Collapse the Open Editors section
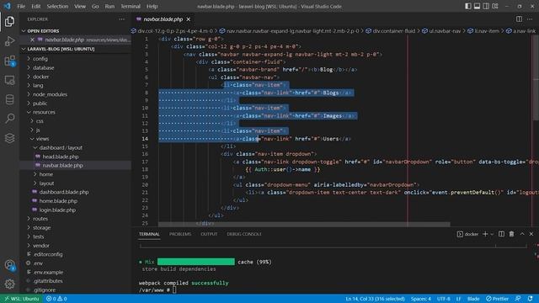The width and height of the screenshot is (539, 303). (76, 31)
